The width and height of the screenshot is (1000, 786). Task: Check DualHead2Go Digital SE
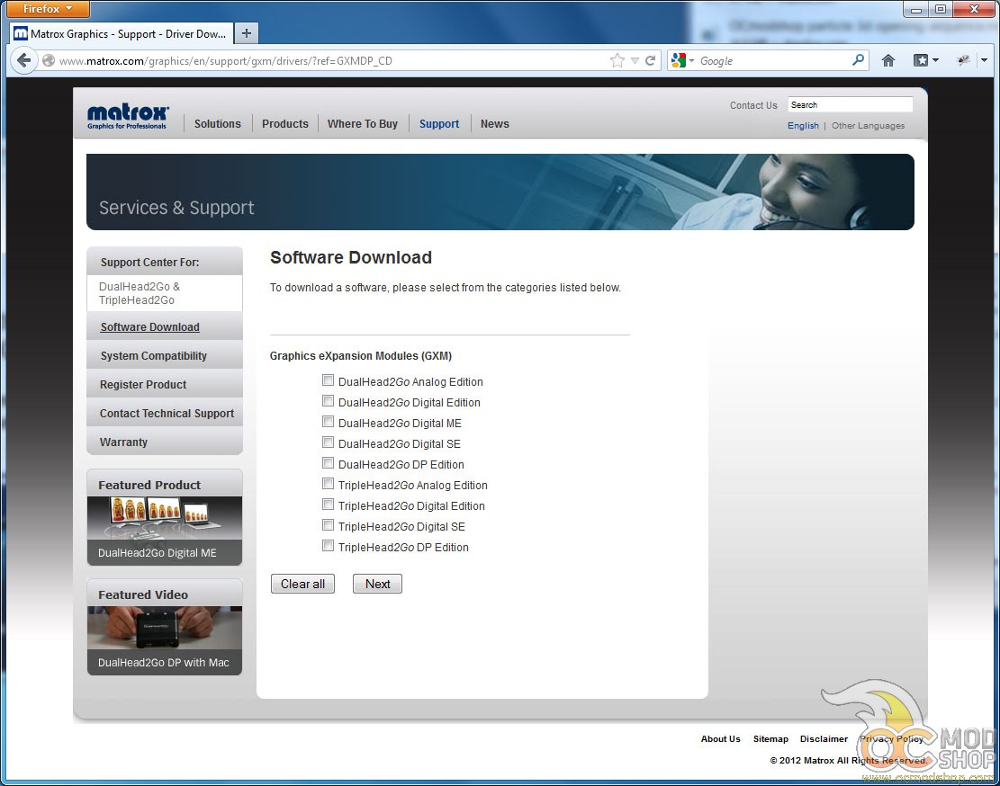point(328,442)
